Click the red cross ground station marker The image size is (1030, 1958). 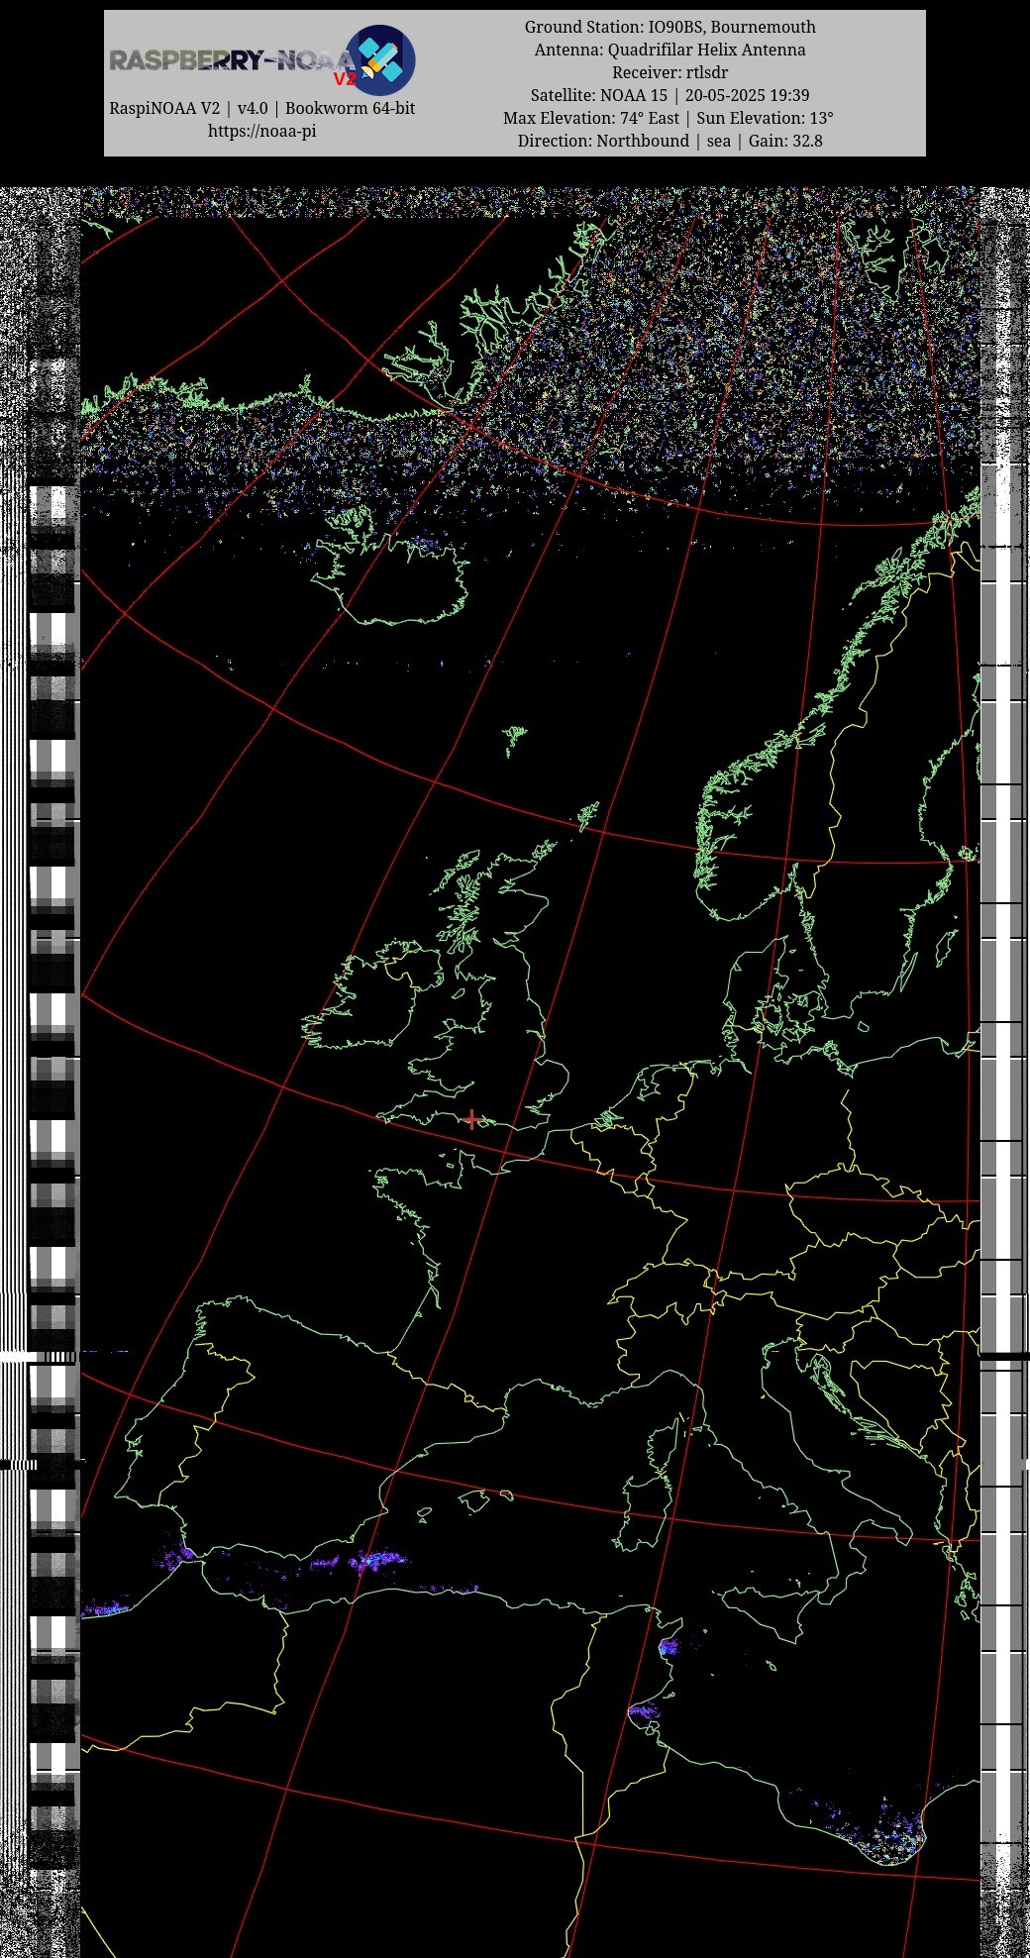[x=472, y=1119]
